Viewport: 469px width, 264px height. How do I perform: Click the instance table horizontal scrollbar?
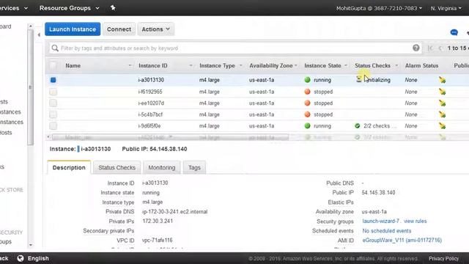tap(171, 137)
